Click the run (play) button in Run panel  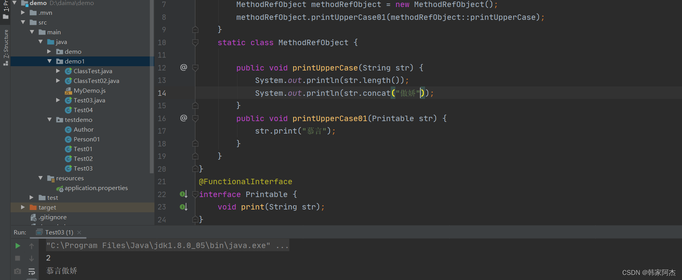click(18, 246)
